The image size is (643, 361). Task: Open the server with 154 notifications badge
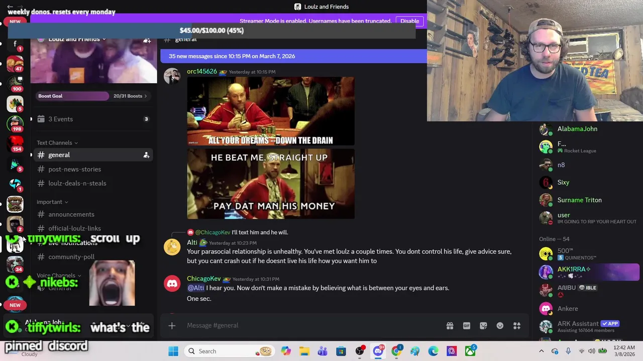[x=15, y=144]
